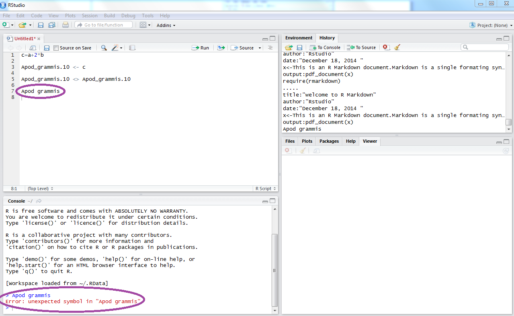Toggle the document outline icon in editor

click(x=270, y=48)
